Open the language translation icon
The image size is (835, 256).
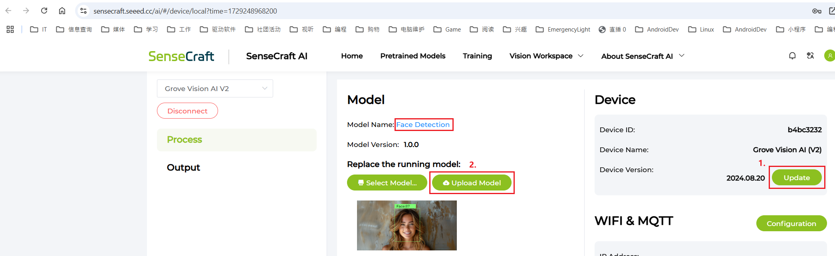[810, 56]
